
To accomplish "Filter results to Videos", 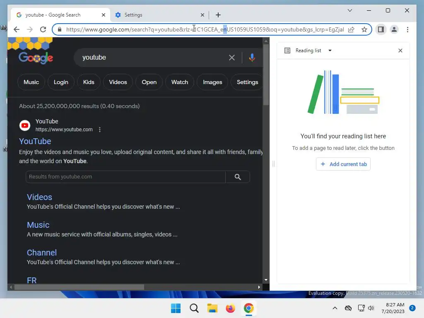I will tap(118, 82).
